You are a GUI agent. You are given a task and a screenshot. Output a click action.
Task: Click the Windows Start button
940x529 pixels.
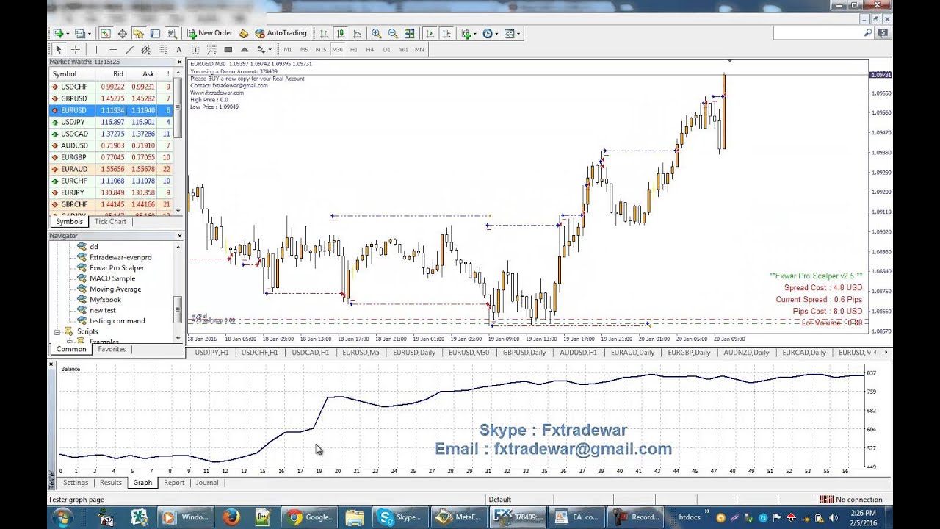coord(62,517)
